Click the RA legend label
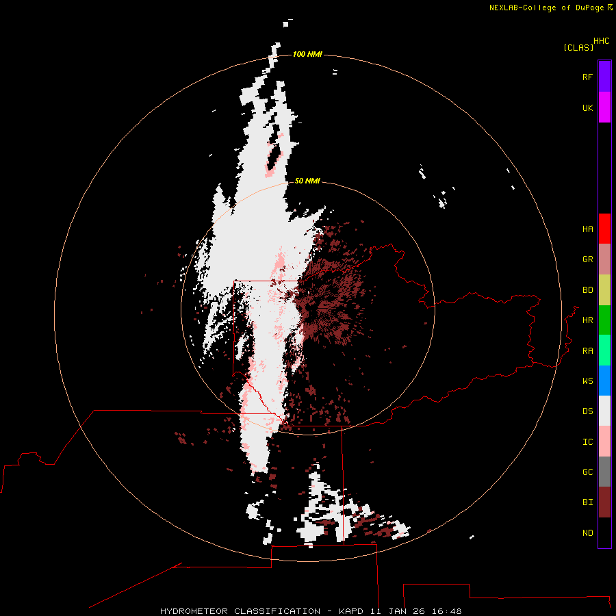 [587, 351]
